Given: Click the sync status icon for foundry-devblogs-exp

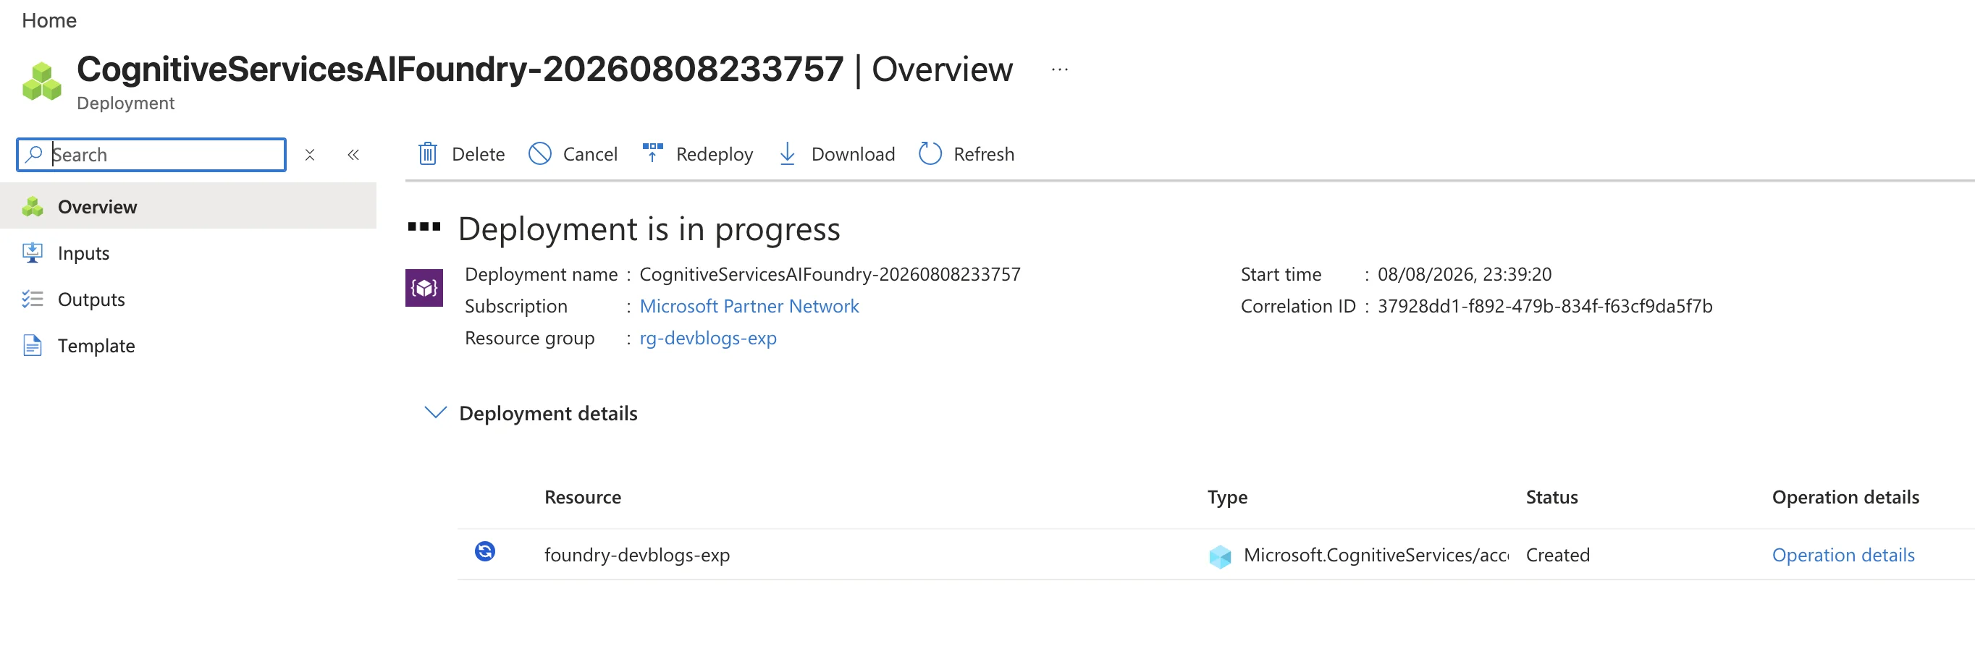Looking at the screenshot, I should [485, 551].
